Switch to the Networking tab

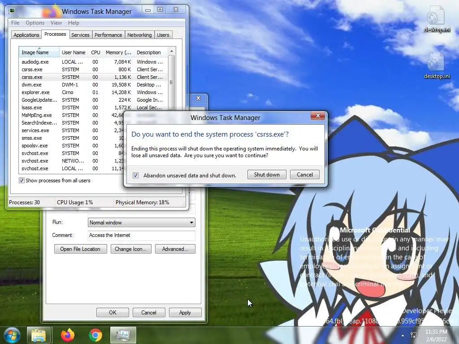click(x=139, y=35)
